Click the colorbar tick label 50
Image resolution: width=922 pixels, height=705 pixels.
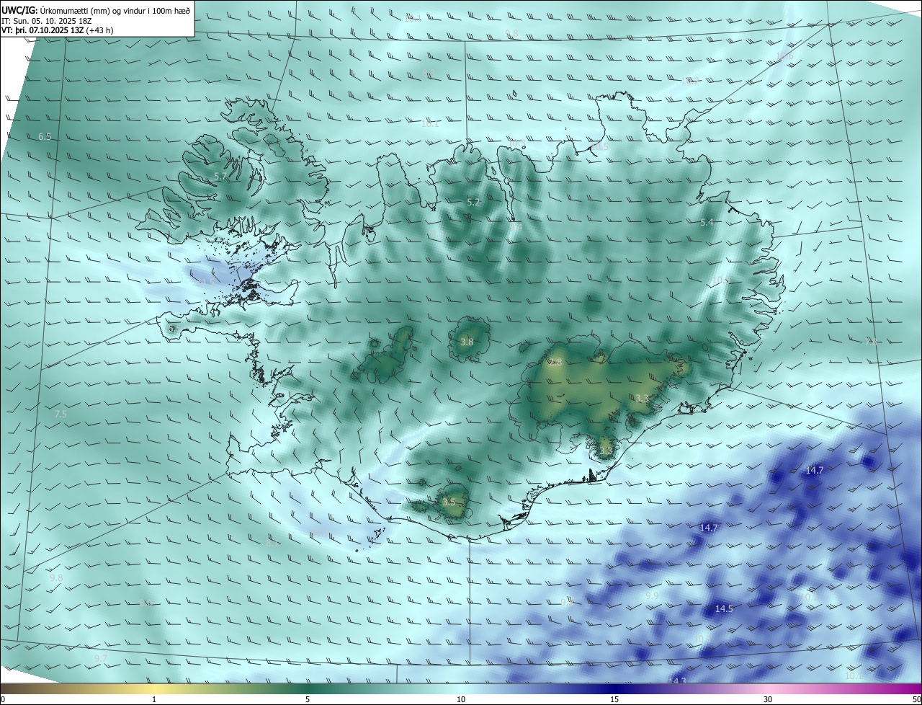click(x=916, y=699)
